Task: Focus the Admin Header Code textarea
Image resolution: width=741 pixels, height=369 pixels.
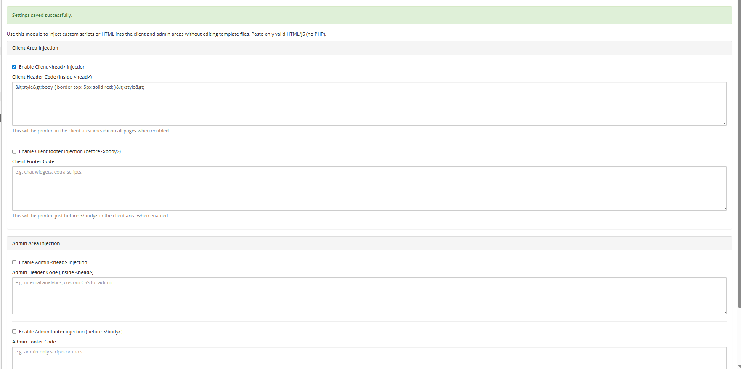Action: pyautogui.click(x=369, y=296)
